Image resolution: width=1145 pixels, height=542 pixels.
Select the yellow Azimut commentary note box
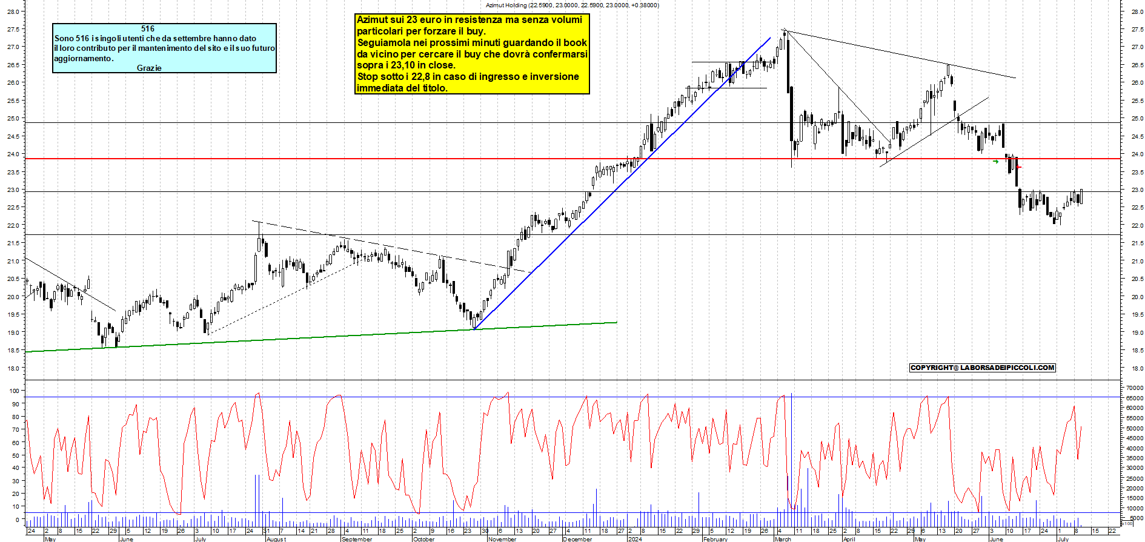(x=472, y=54)
